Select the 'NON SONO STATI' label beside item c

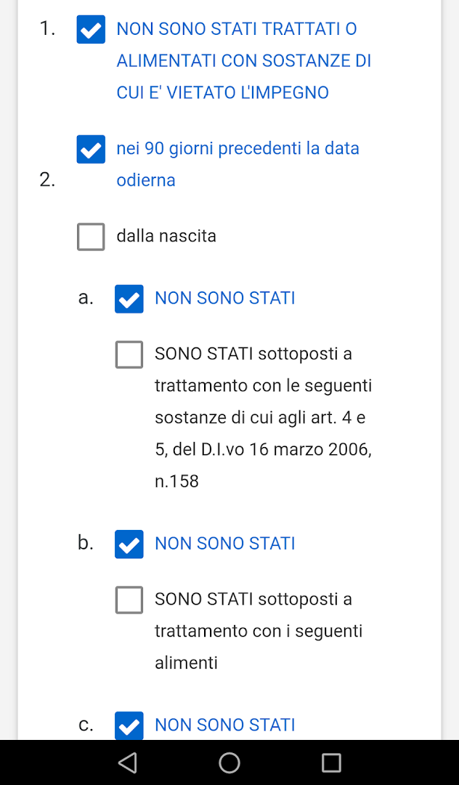point(225,725)
